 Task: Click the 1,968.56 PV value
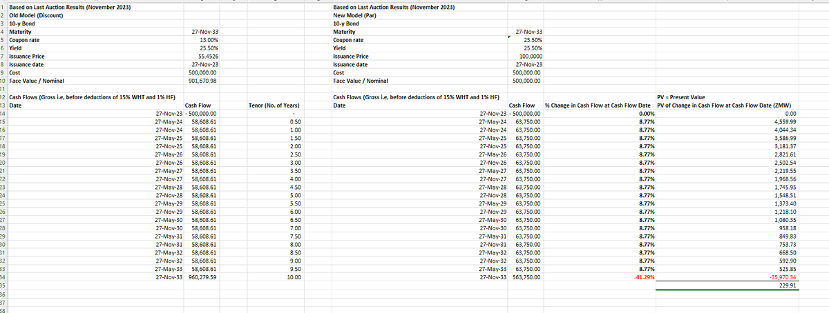pos(785,179)
